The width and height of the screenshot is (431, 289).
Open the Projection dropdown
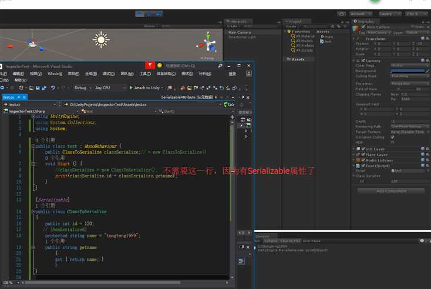pyautogui.click(x=409, y=83)
